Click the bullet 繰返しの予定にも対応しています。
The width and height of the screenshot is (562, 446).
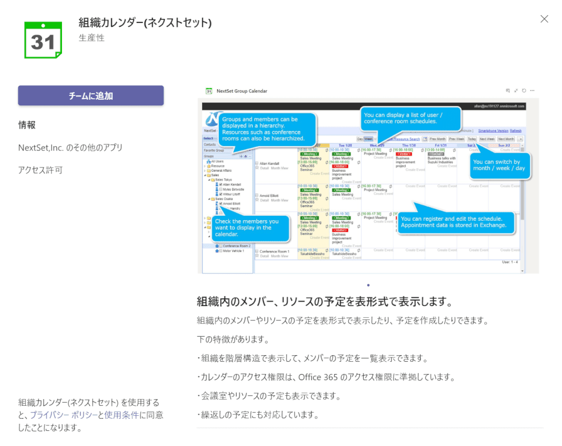click(x=258, y=415)
